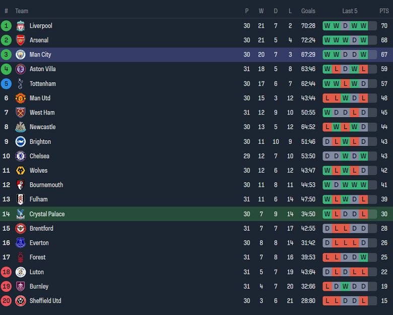Screen dimensions: 393x315
Task: Click the PTS column header
Action: [x=384, y=11]
